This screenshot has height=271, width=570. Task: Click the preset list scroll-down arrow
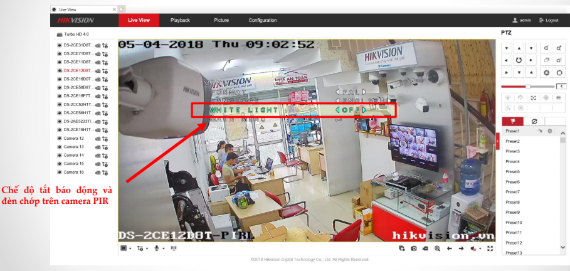click(562, 247)
